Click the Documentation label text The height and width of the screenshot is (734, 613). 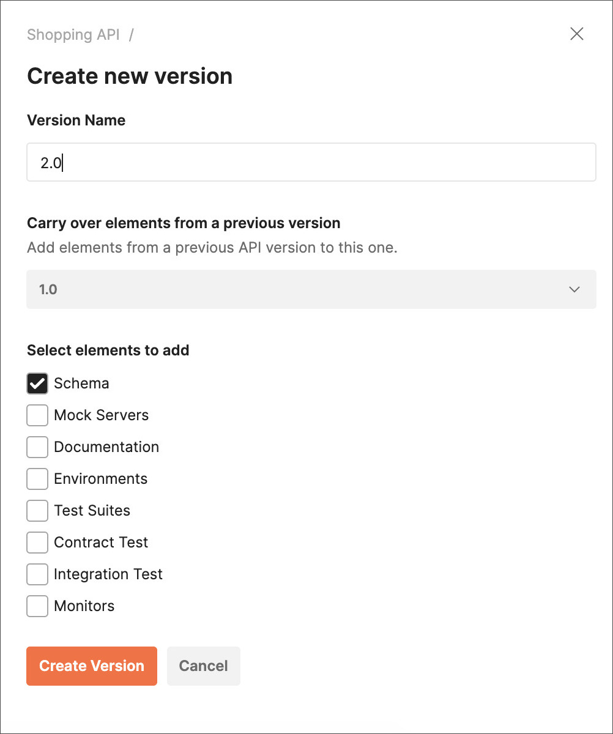point(106,447)
